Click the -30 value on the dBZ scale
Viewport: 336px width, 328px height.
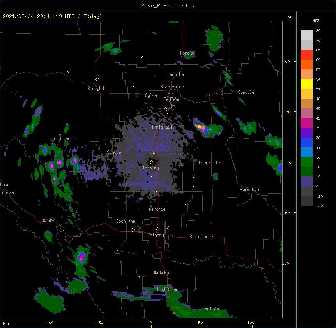tap(319, 206)
